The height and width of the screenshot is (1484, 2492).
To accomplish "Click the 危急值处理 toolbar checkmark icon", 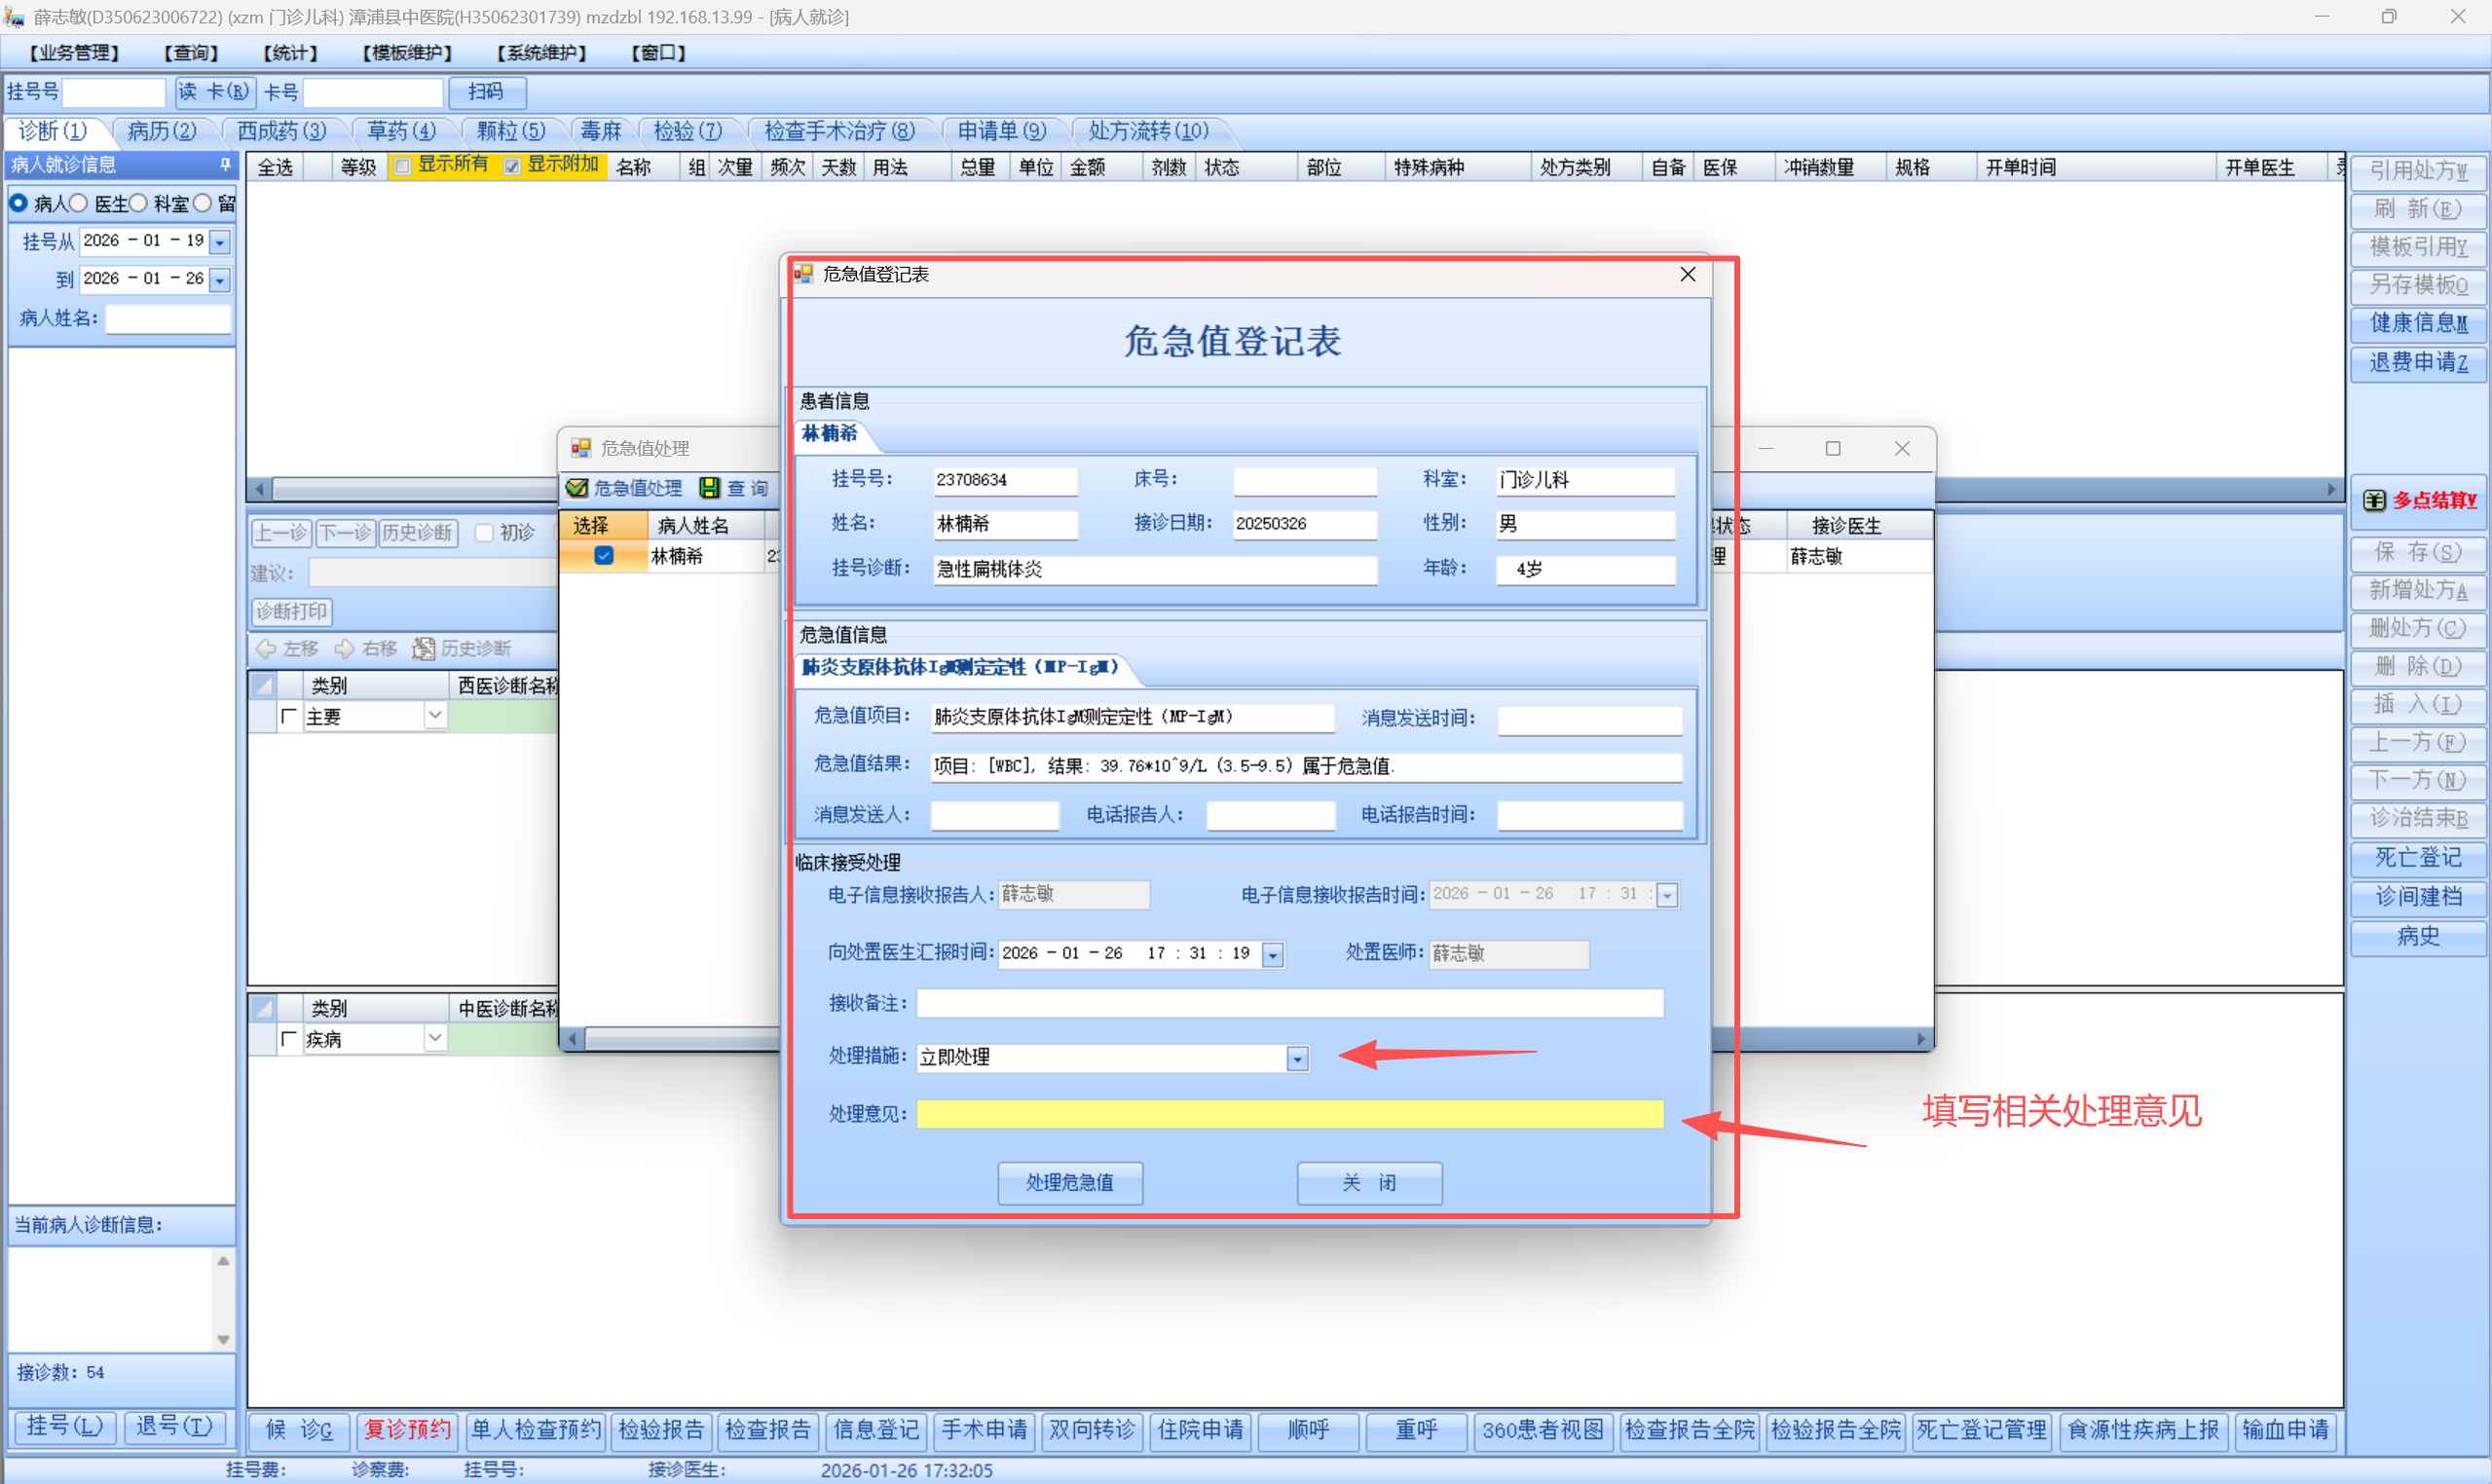I will (x=577, y=488).
